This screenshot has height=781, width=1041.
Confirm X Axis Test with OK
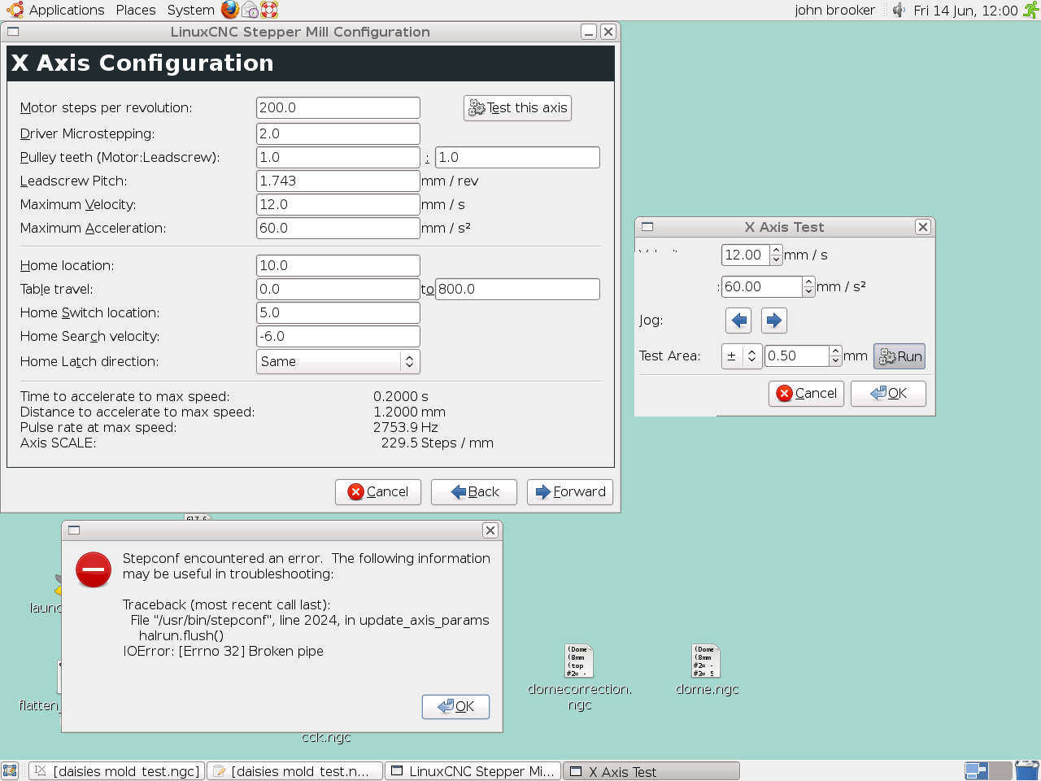click(888, 394)
